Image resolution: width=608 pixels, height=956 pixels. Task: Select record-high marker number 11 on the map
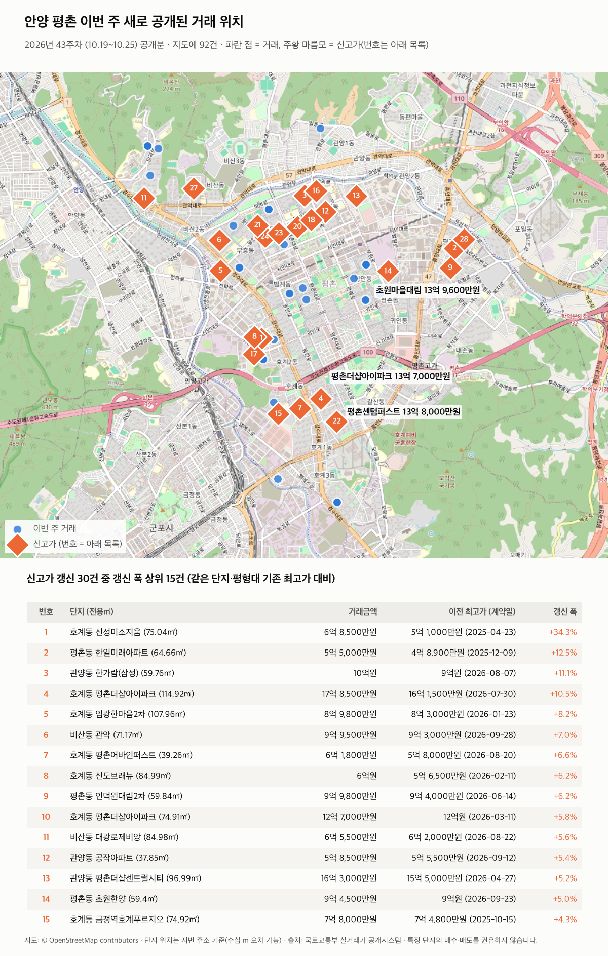[x=144, y=198]
